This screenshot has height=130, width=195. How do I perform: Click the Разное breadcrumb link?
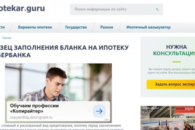[7, 38]
